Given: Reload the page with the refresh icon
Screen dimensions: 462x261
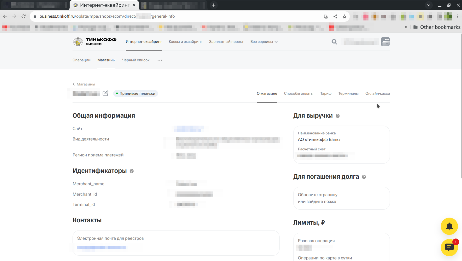Looking at the screenshot, I should (x=23, y=16).
